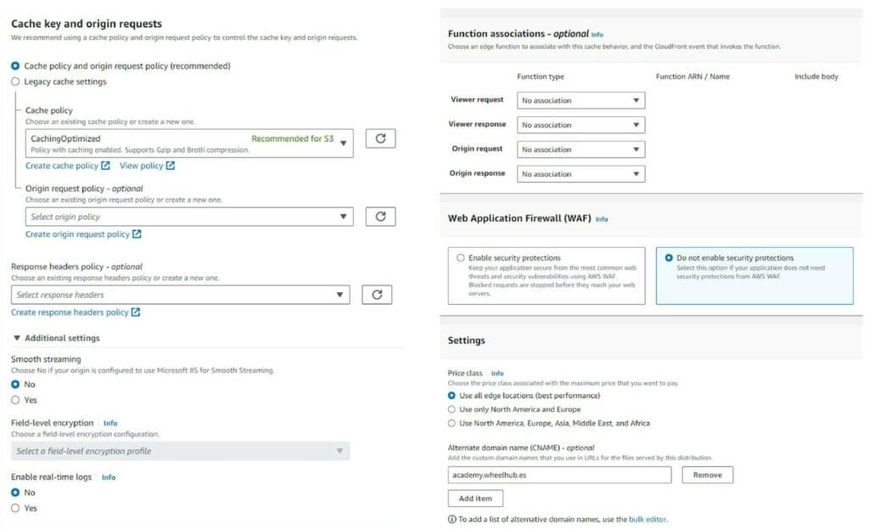Collapse the Additional settings section
Image resolution: width=869 pixels, height=529 pixels.
coord(17,338)
